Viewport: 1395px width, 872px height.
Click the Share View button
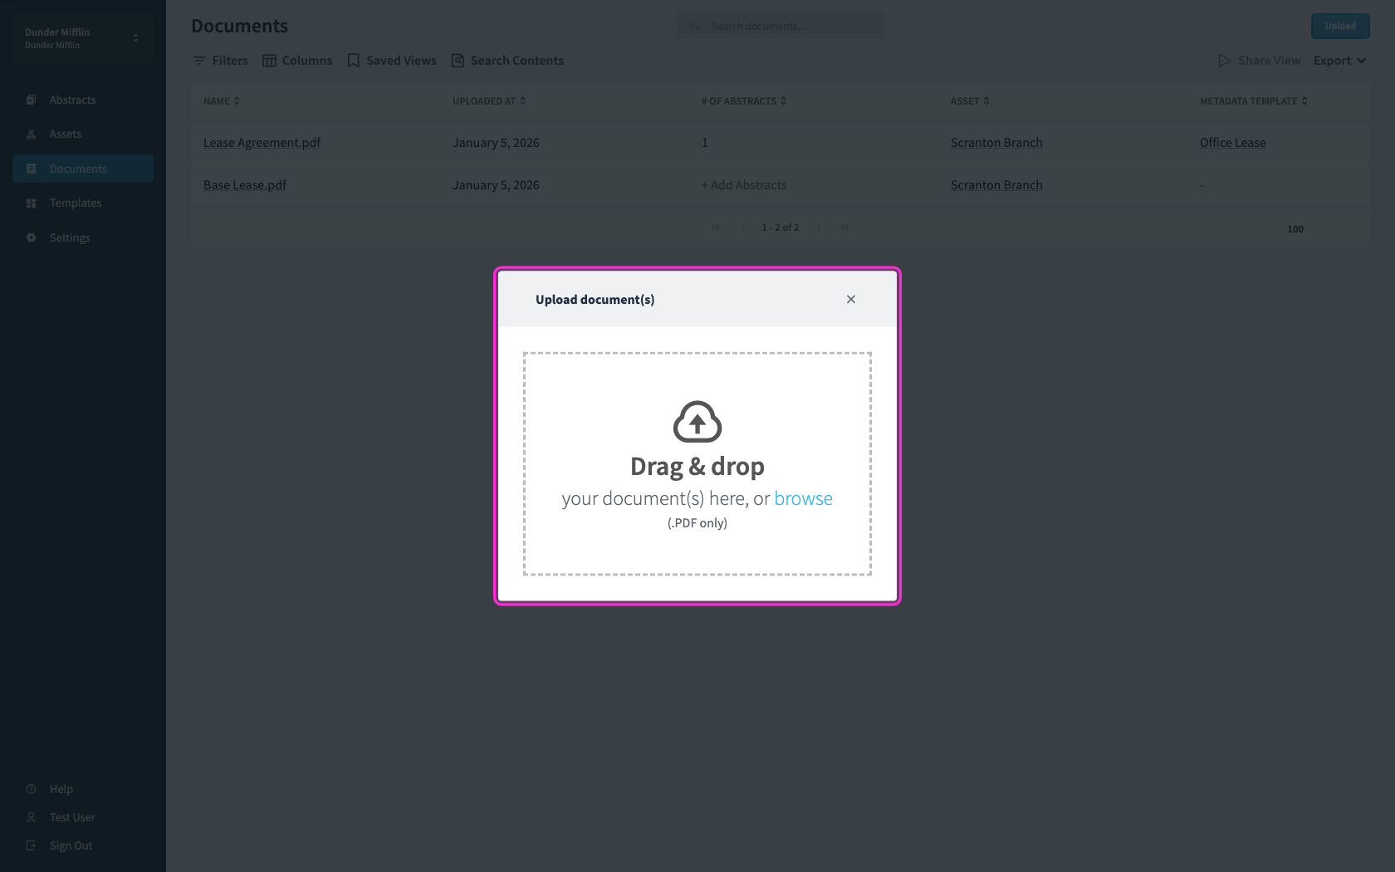coord(1259,61)
